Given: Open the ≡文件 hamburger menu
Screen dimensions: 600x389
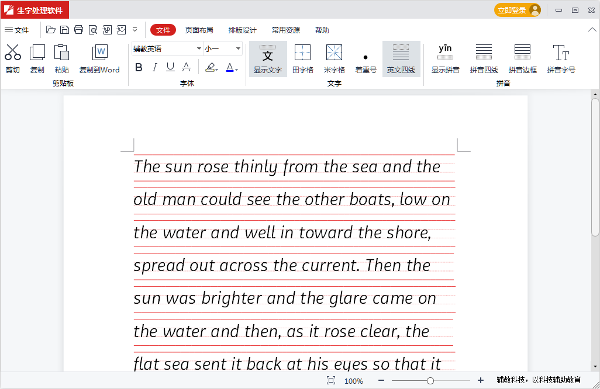Looking at the screenshot, I should click(16, 30).
